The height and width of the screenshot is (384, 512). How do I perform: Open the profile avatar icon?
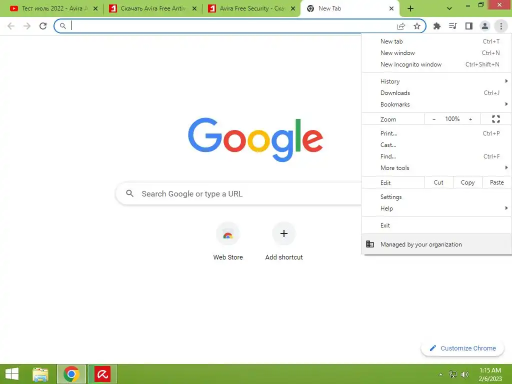[x=485, y=26]
